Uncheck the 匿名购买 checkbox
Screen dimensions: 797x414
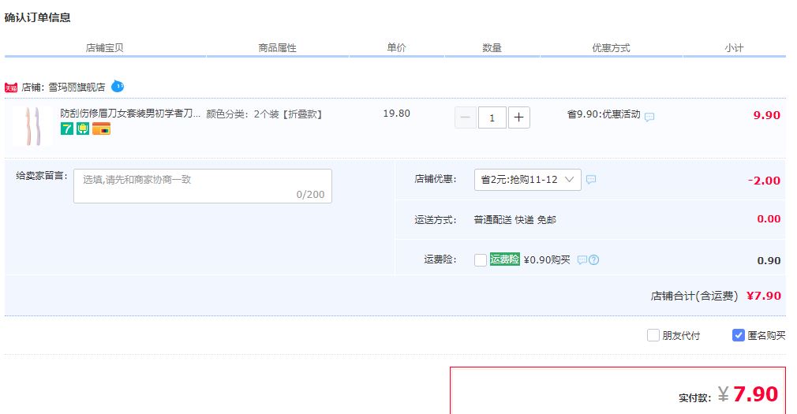(739, 335)
